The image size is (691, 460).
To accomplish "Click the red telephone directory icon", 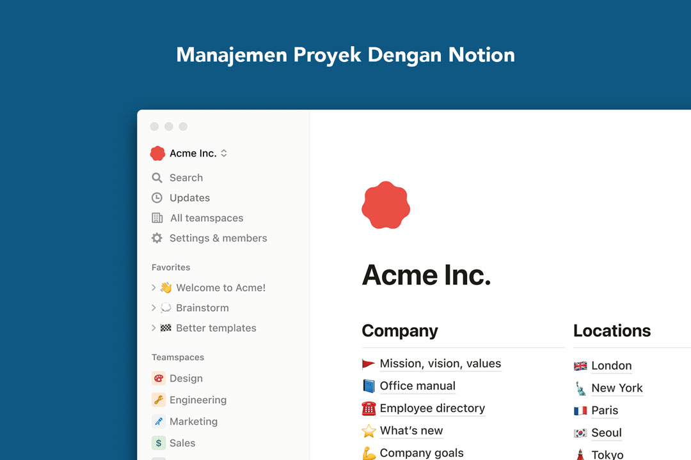I will [369, 408].
